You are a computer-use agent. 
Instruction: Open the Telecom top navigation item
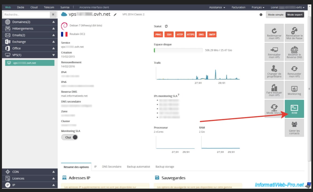(49, 7)
